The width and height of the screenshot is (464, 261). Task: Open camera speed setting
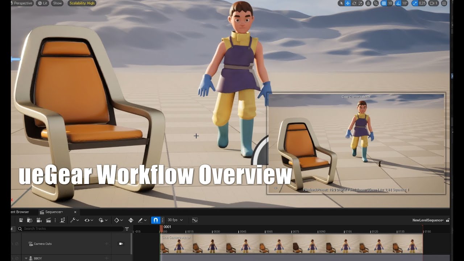434,3
